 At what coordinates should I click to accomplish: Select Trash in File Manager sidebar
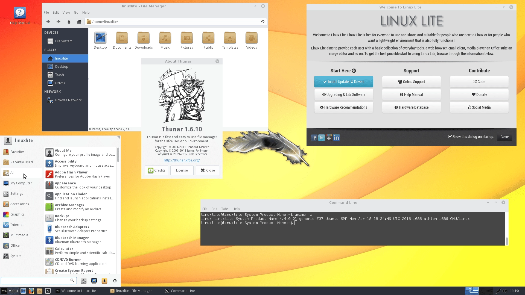click(x=65, y=75)
